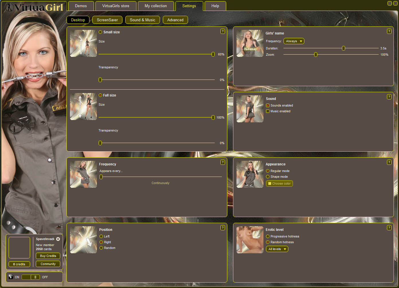Click the V logo next to ON

[x=11, y=277]
